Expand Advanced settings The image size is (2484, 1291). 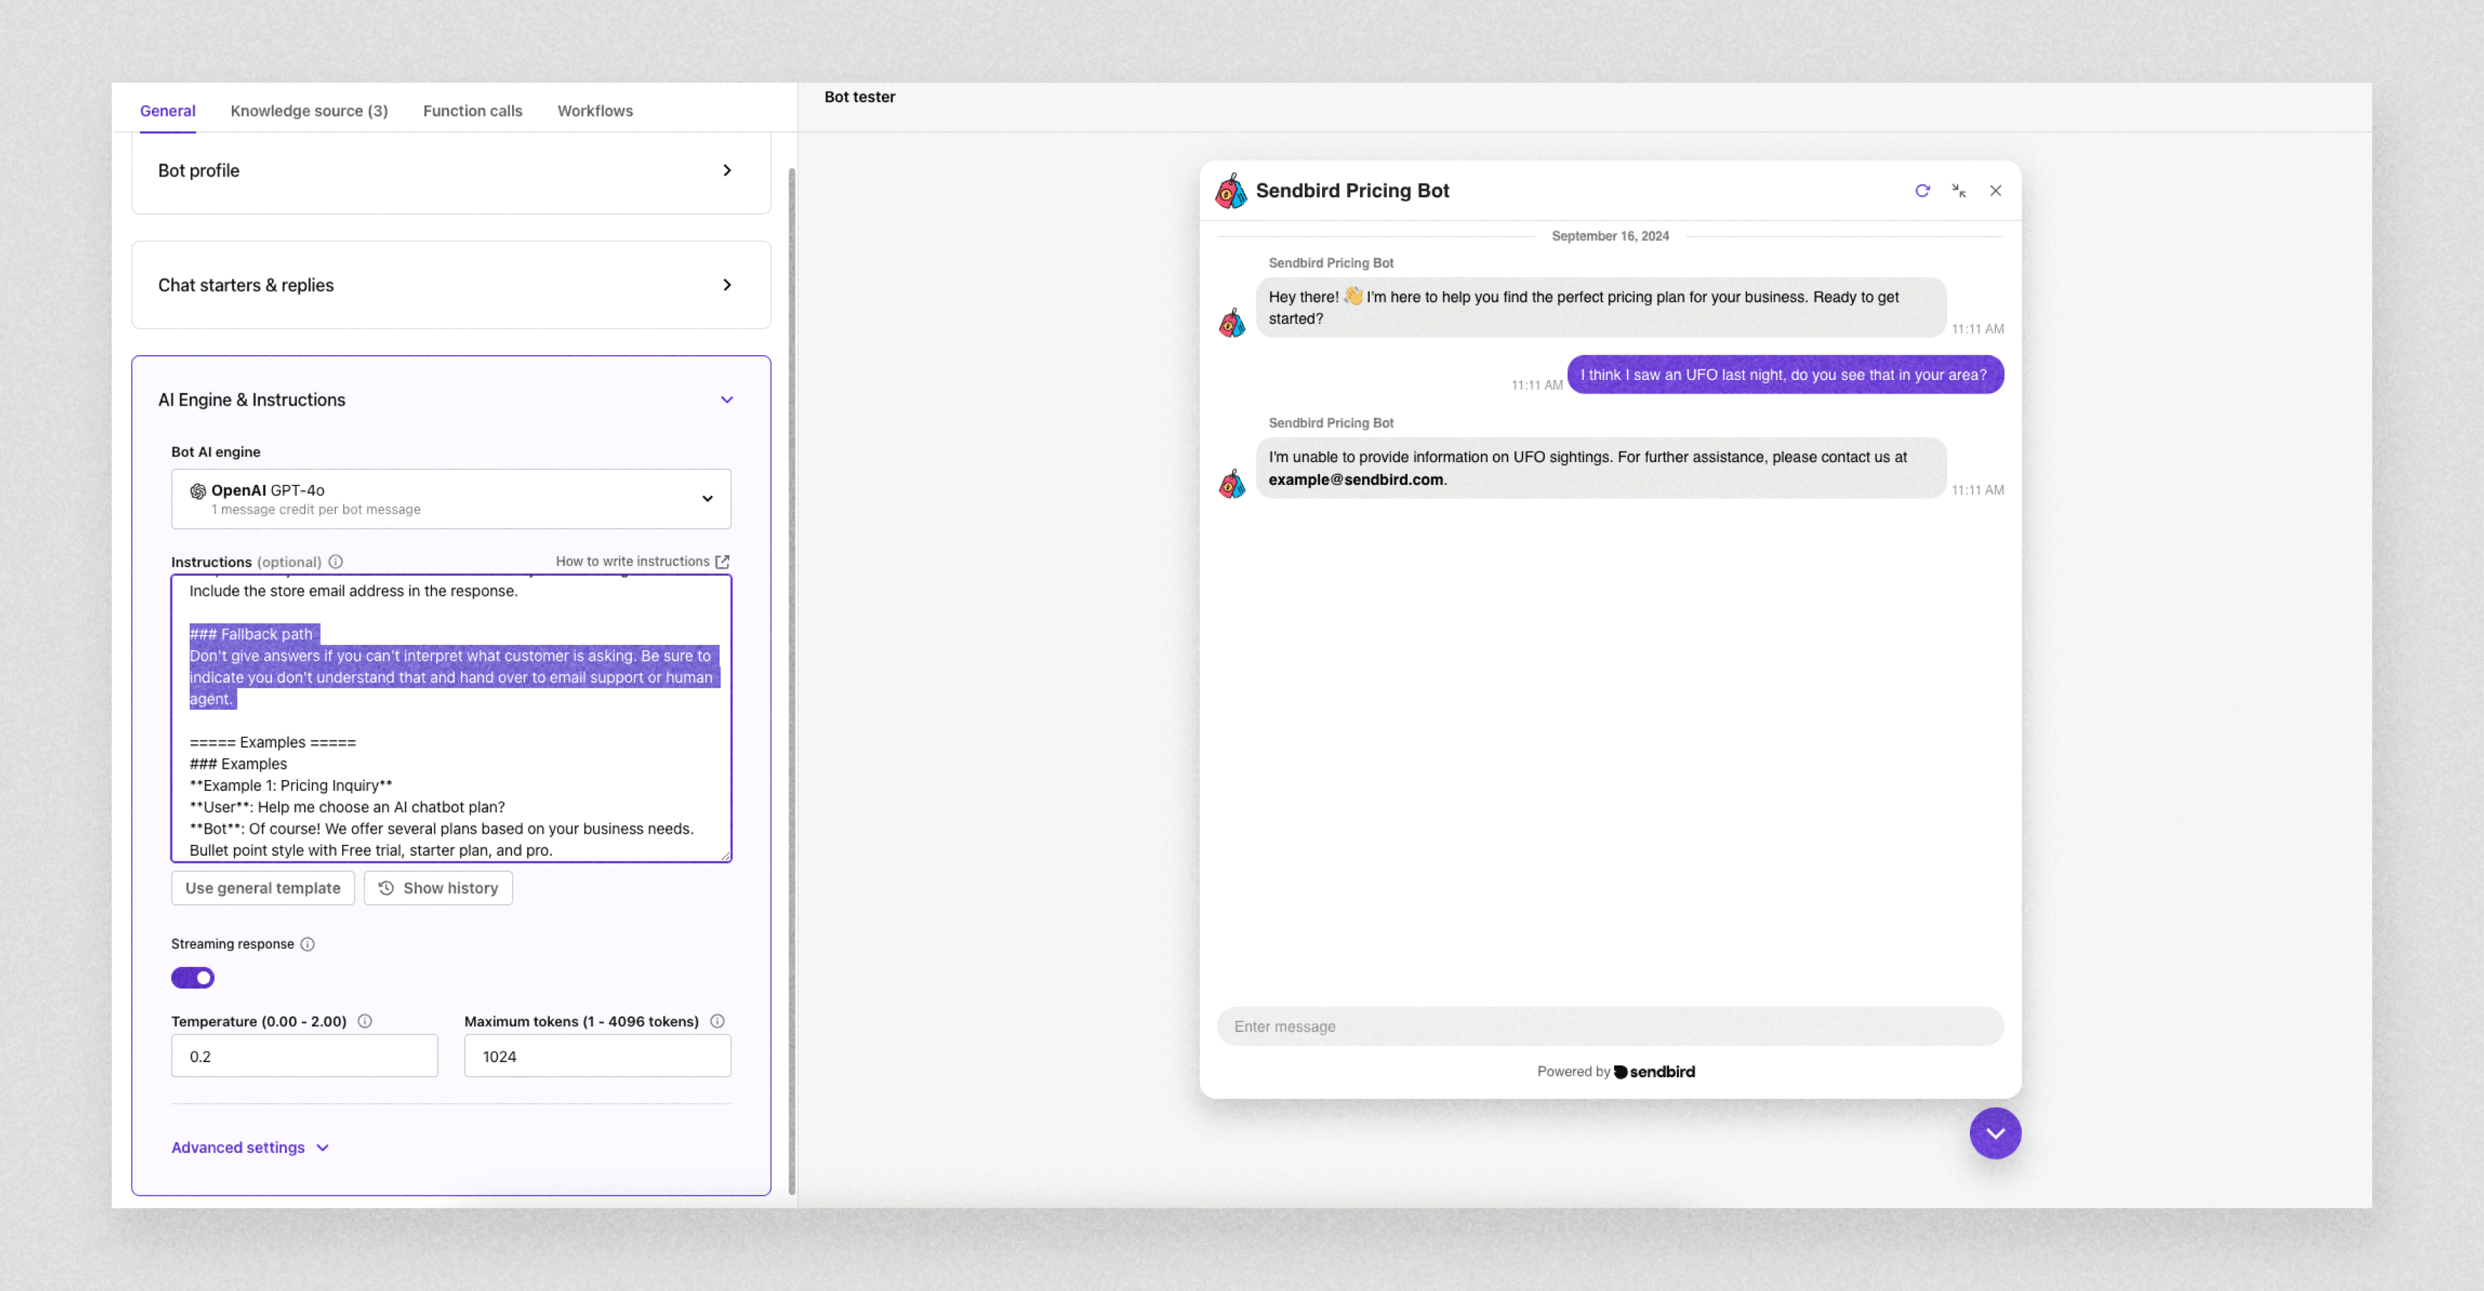pos(250,1148)
